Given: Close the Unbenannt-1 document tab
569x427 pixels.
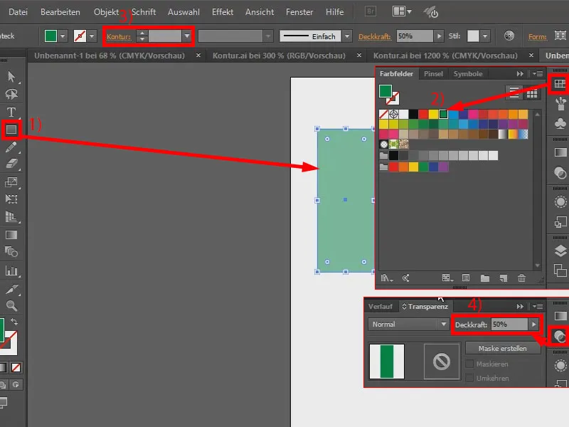Looking at the screenshot, I should [x=198, y=56].
